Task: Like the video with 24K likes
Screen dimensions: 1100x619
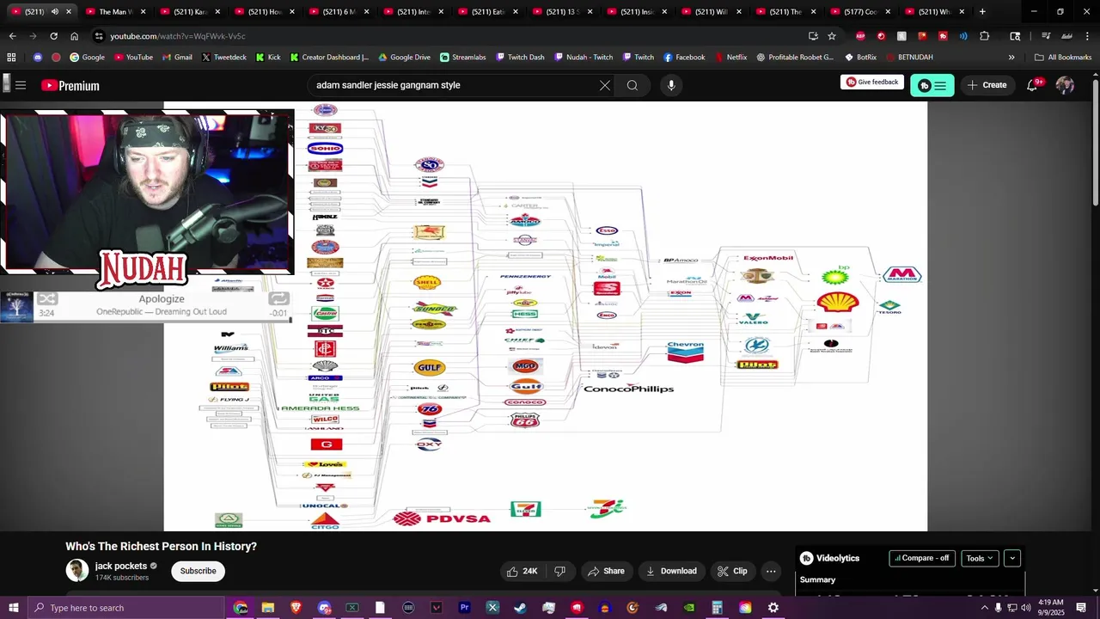Action: (x=522, y=571)
